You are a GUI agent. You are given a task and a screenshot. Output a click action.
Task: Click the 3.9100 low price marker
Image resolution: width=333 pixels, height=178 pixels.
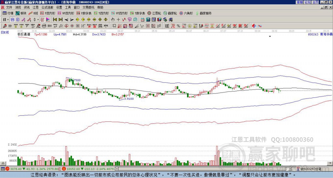129,99
